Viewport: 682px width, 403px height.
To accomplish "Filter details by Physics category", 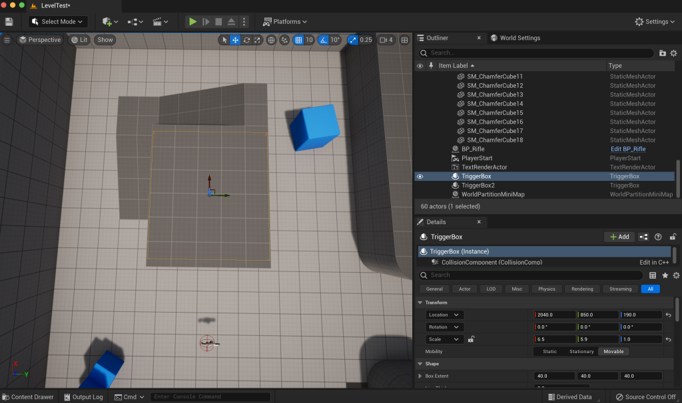I will coord(546,289).
